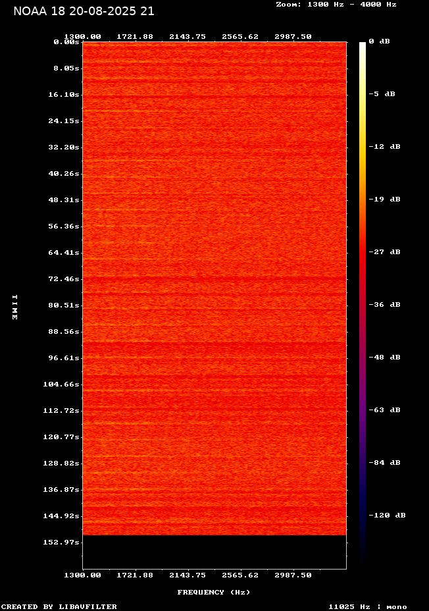Screen dimensions: 429x611
Task: Click "2565.62" on the bottom frequency axis
Action: point(240,575)
